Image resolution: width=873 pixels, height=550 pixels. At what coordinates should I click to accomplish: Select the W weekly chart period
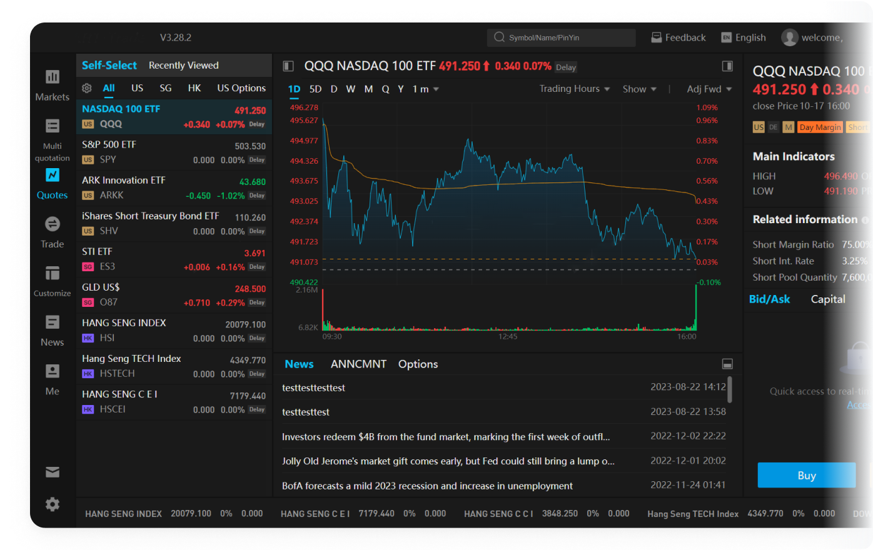[x=351, y=89]
